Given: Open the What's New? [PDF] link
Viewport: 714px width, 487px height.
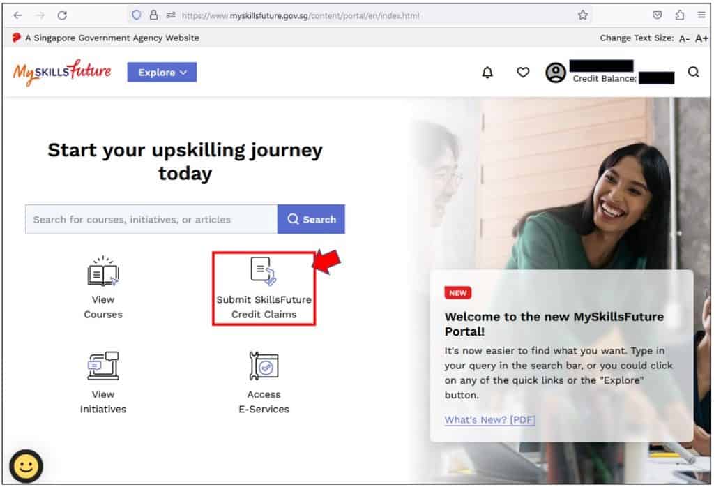Looking at the screenshot, I should click(x=490, y=419).
